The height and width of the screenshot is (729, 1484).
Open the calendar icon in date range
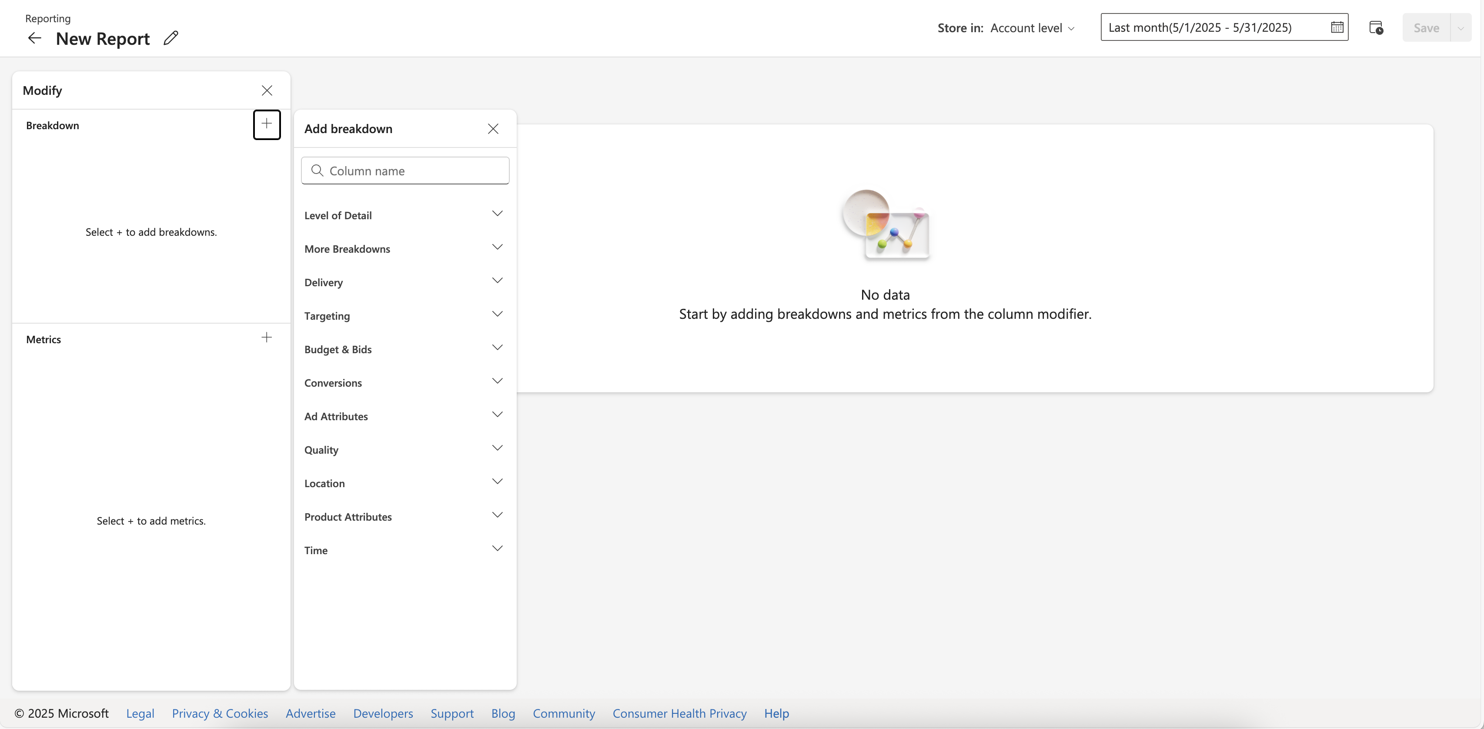click(x=1337, y=27)
